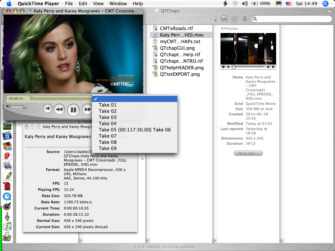Viewport: 335px width, 251px height.
Task: Launch iTunes from the Dock
Action: click(8, 226)
